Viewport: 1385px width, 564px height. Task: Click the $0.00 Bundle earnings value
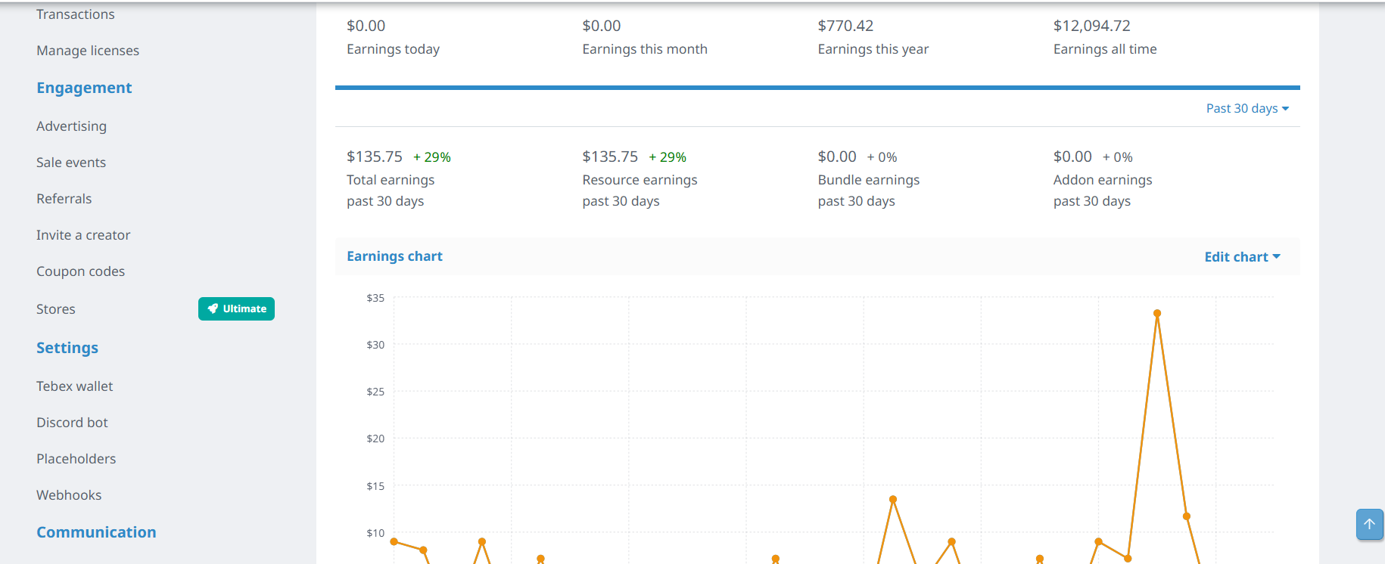(x=837, y=156)
